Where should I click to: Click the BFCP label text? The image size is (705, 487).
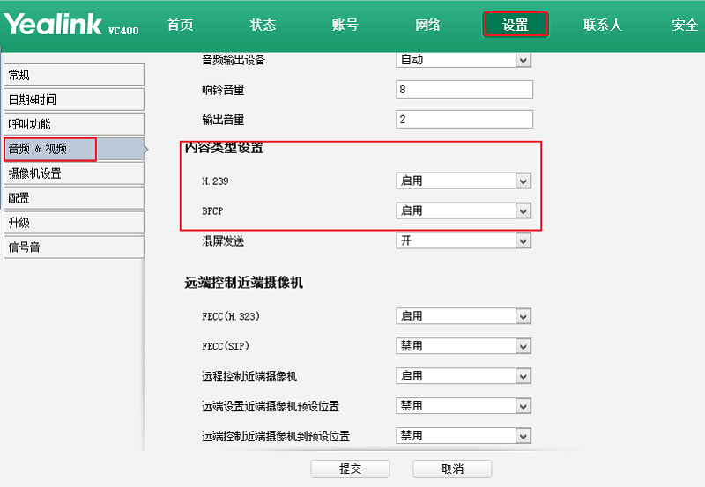click(x=212, y=211)
